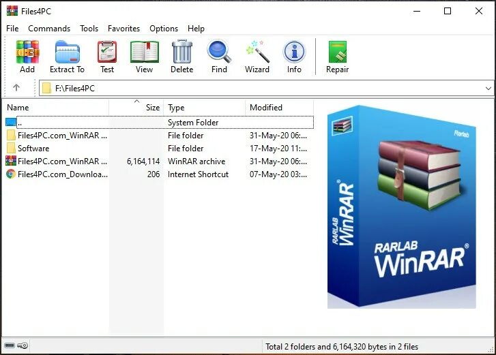
Task: Click the 'Internet Shortcut' type cell
Action: point(198,174)
